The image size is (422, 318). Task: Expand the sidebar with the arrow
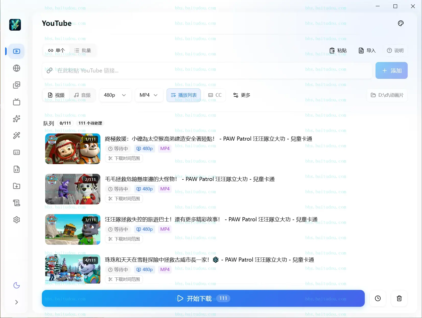coord(17,302)
